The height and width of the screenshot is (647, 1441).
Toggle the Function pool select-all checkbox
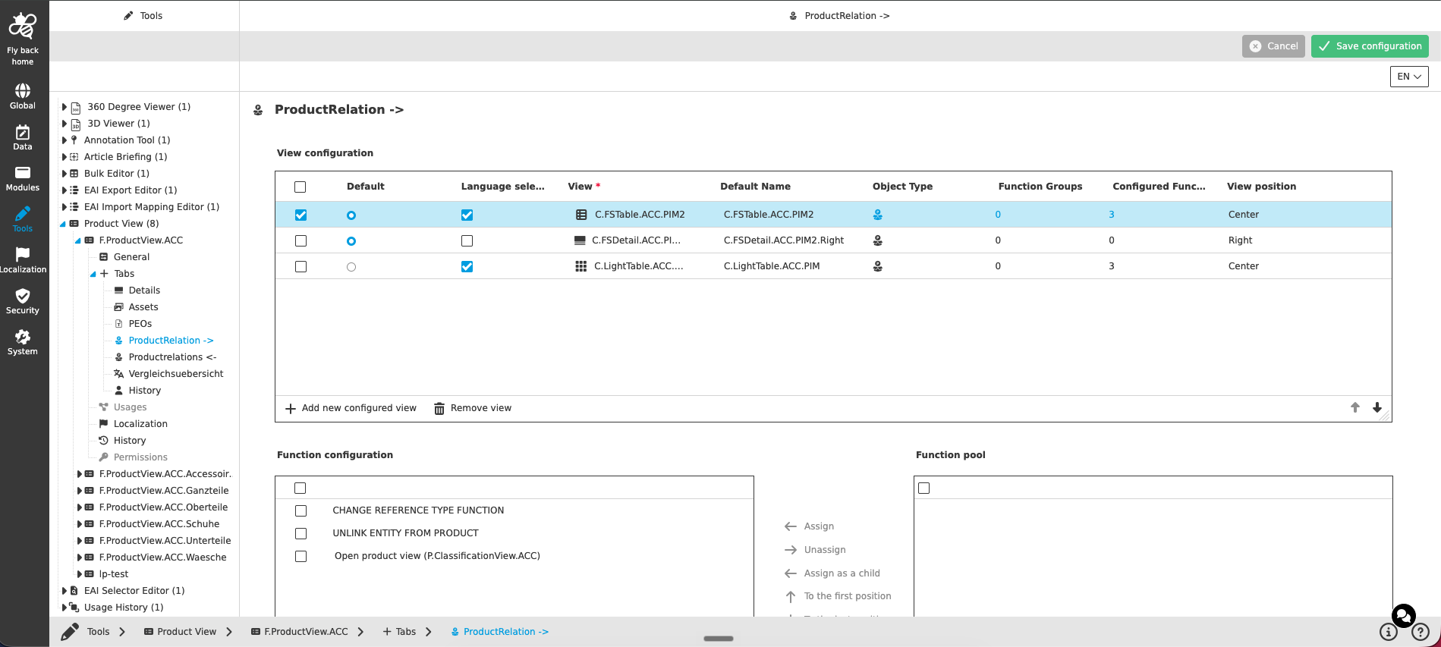point(924,488)
